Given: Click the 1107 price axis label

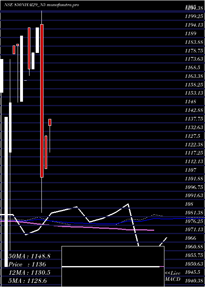Looking at the screenshot, I should pos(191,170).
